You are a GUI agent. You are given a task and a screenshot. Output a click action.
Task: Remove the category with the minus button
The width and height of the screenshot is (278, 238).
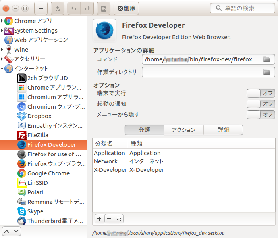click(x=109, y=219)
